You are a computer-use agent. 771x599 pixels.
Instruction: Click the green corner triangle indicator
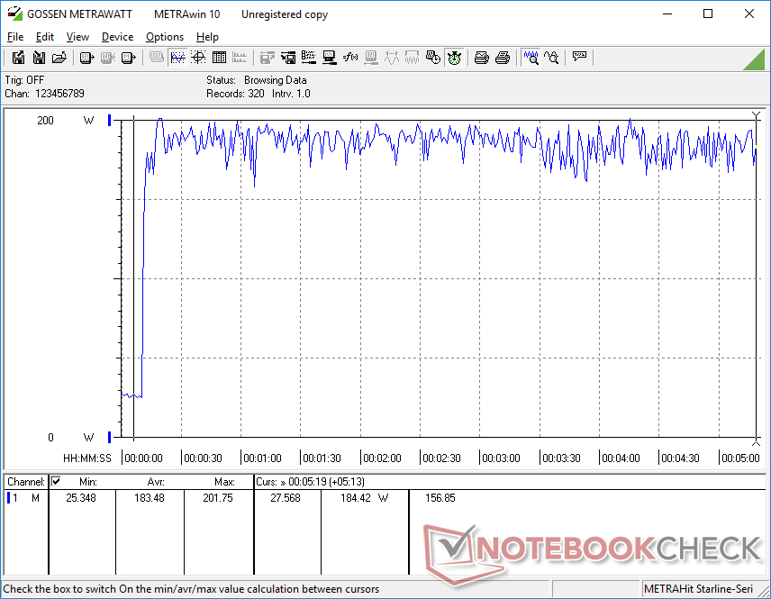756,61
